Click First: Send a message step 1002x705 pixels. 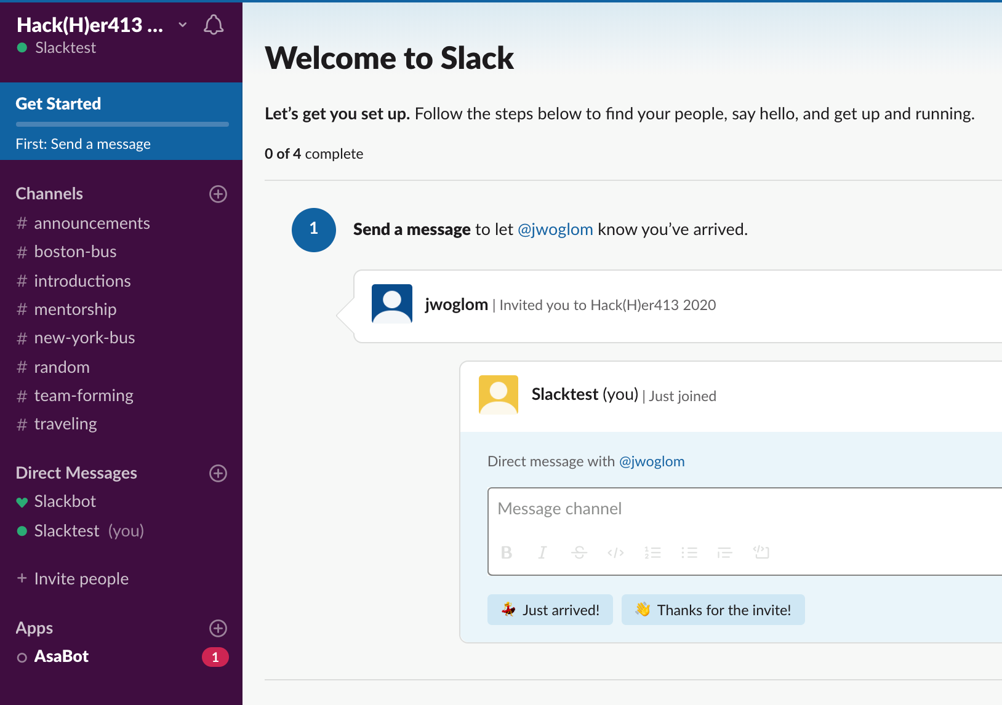coord(83,144)
